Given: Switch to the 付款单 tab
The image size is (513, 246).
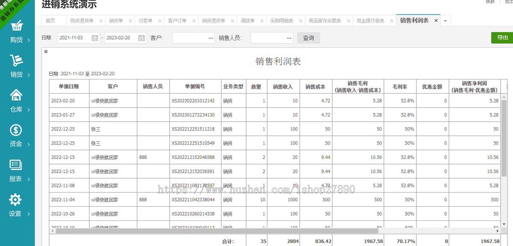Looking at the screenshot, I should click(x=146, y=20).
